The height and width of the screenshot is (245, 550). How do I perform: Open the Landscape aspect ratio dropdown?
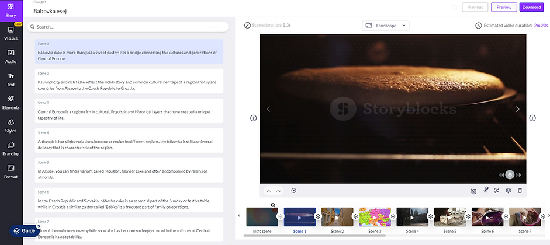tap(386, 26)
